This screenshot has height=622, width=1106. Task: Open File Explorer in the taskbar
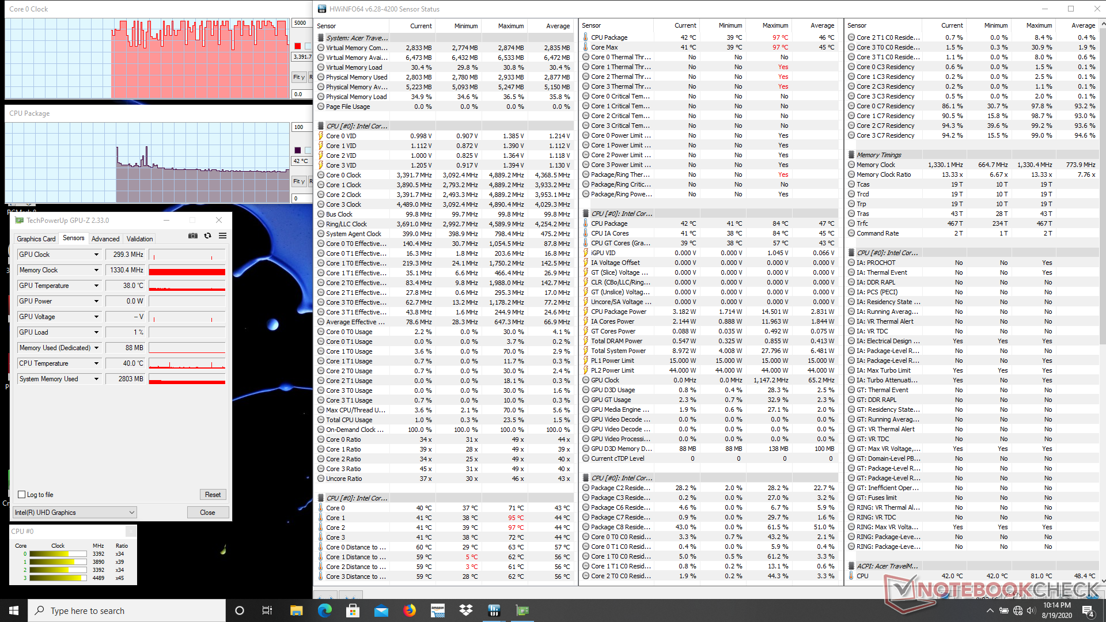pos(296,610)
